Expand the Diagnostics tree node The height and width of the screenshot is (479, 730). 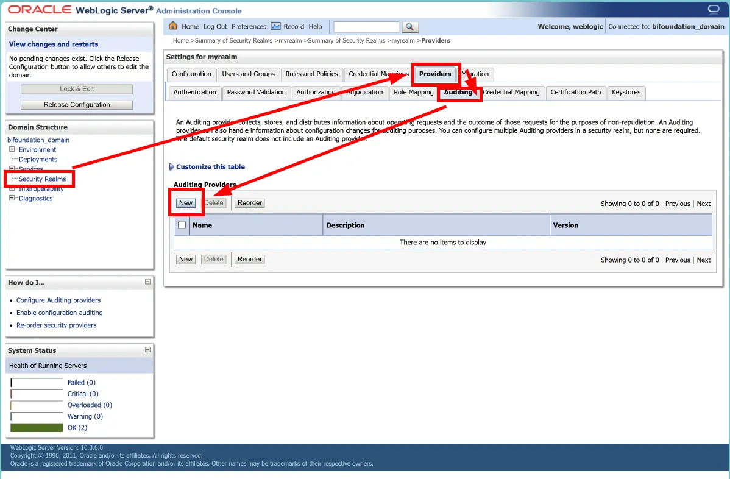pyautogui.click(x=12, y=198)
